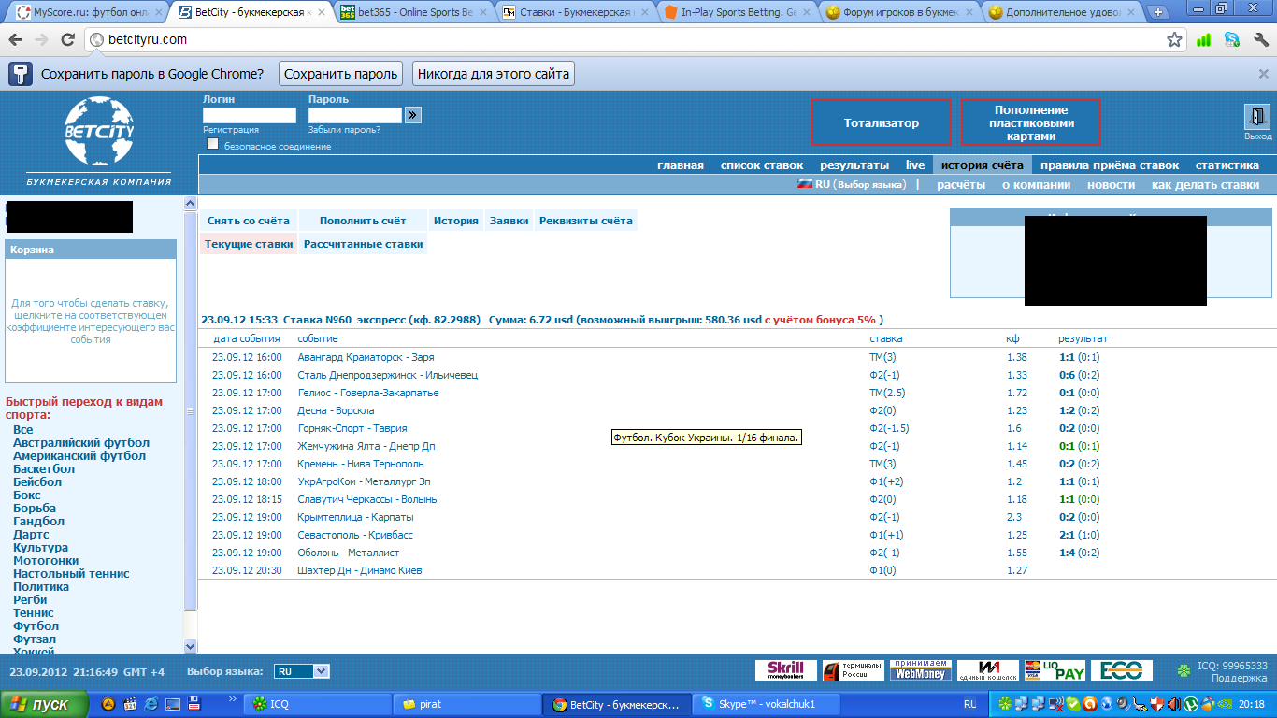Select Теннис in sports list
This screenshot has width=1277, height=718.
34,613
